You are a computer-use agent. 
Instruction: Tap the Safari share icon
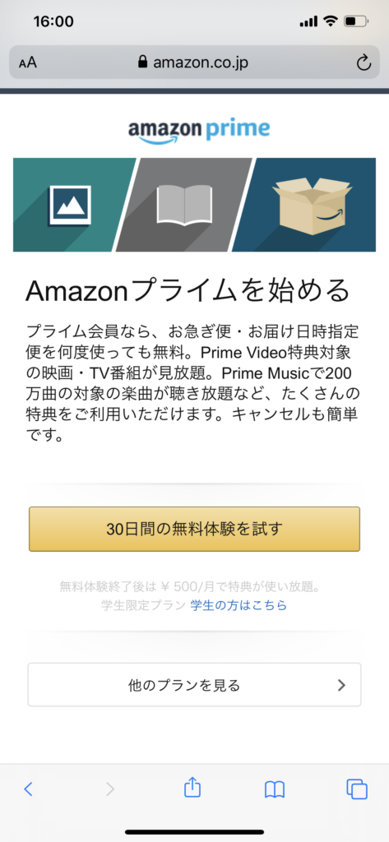click(x=192, y=789)
